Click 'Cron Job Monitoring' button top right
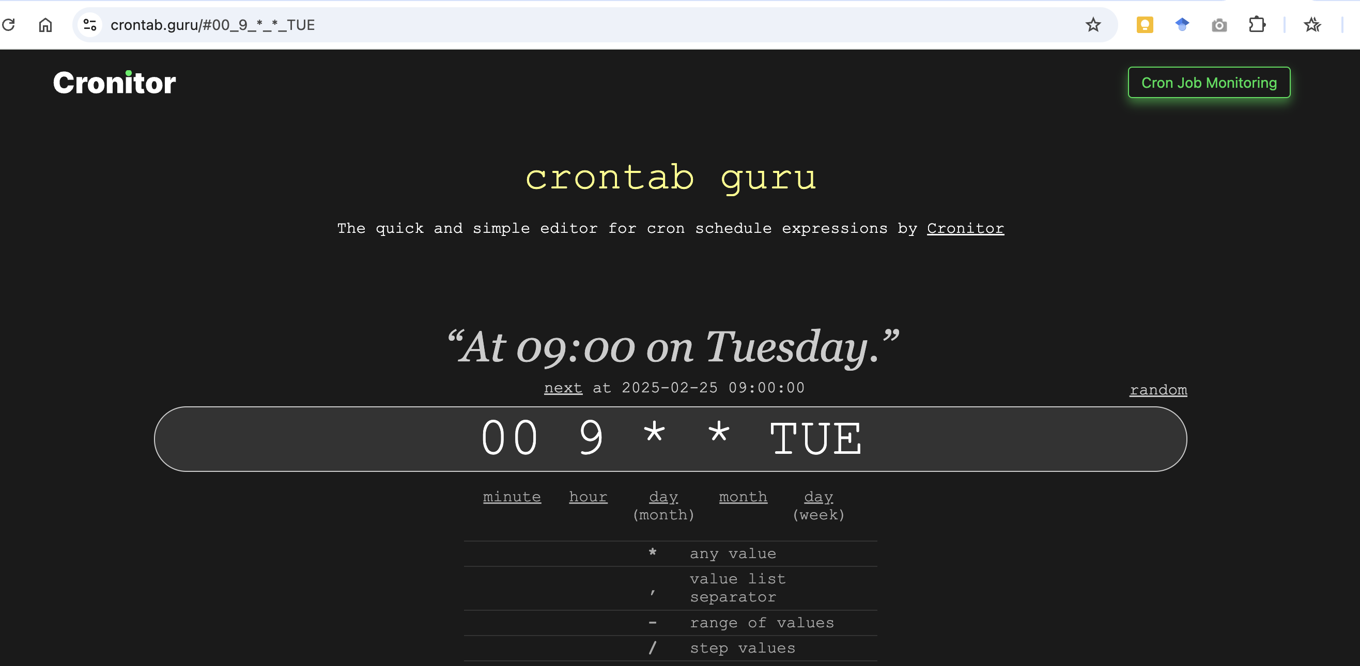This screenshot has width=1360, height=666. pyautogui.click(x=1209, y=82)
